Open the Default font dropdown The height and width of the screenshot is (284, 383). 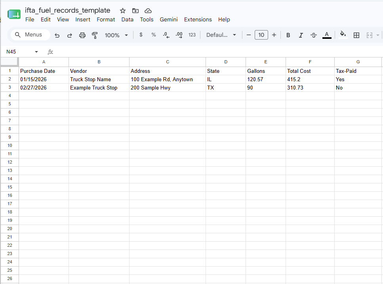221,35
